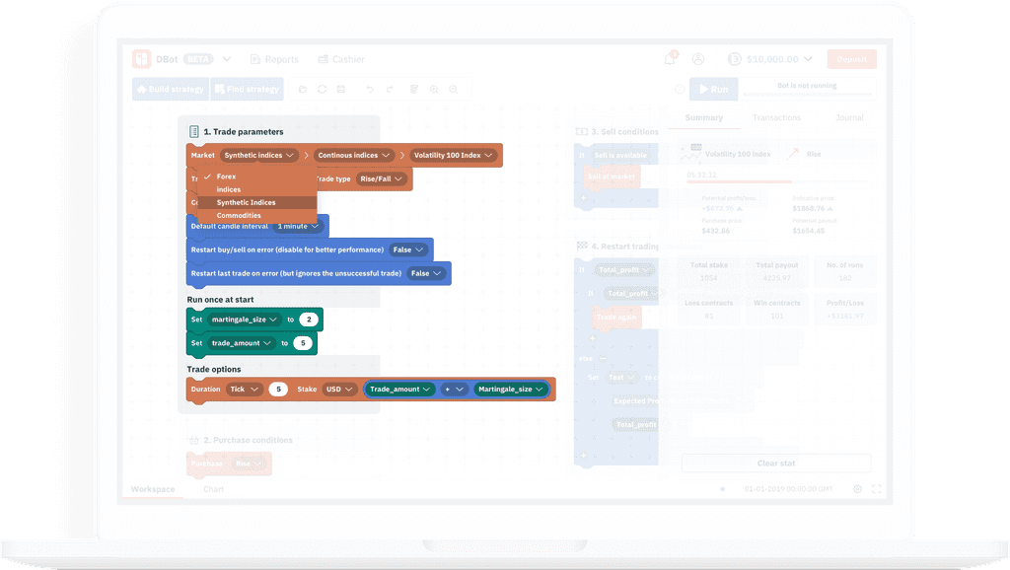Enter fullscreen mode from the footer
The width and height of the screenshot is (1010, 570).
(877, 489)
